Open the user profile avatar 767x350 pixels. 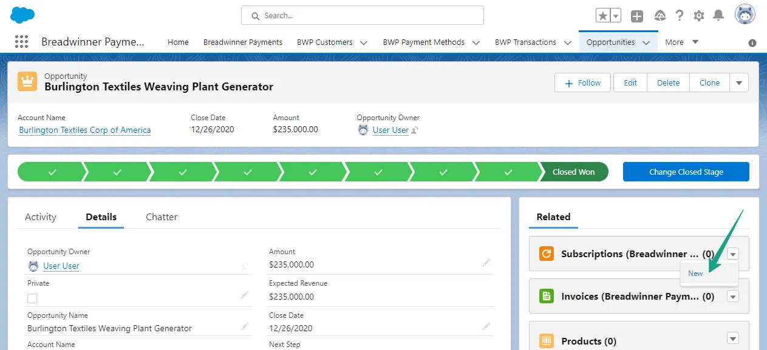point(745,15)
